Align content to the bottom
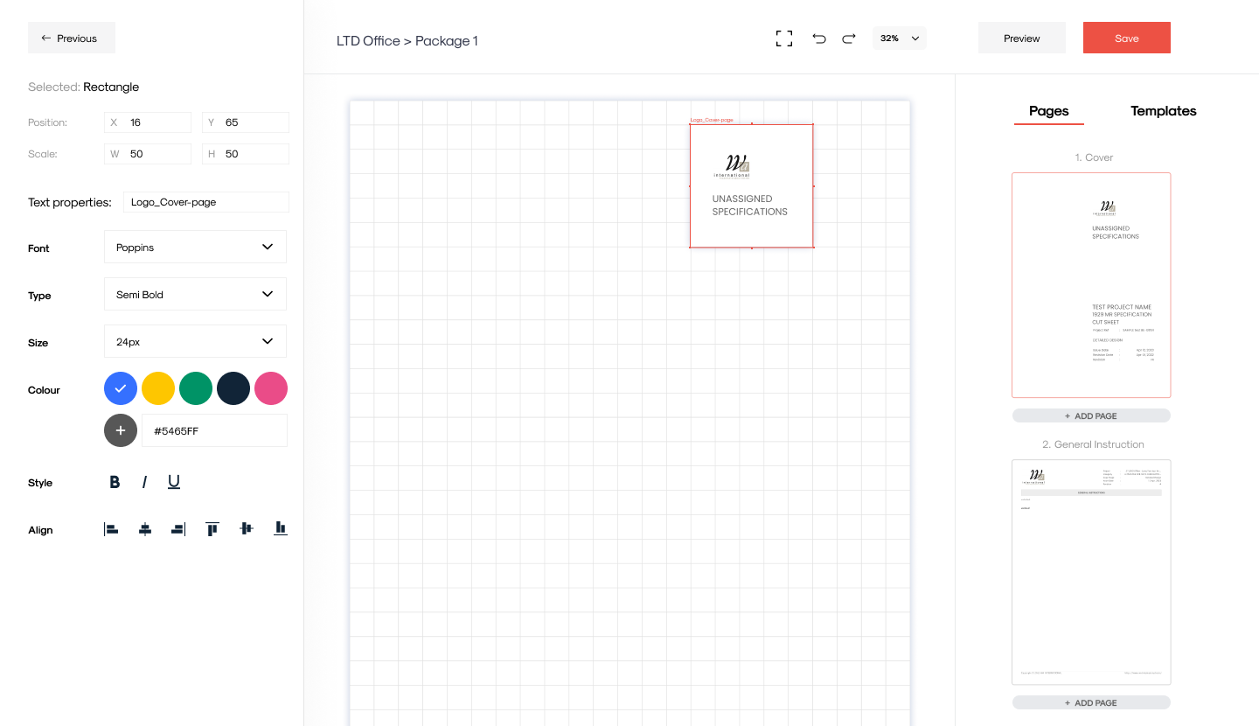This screenshot has width=1259, height=726. tap(280, 528)
